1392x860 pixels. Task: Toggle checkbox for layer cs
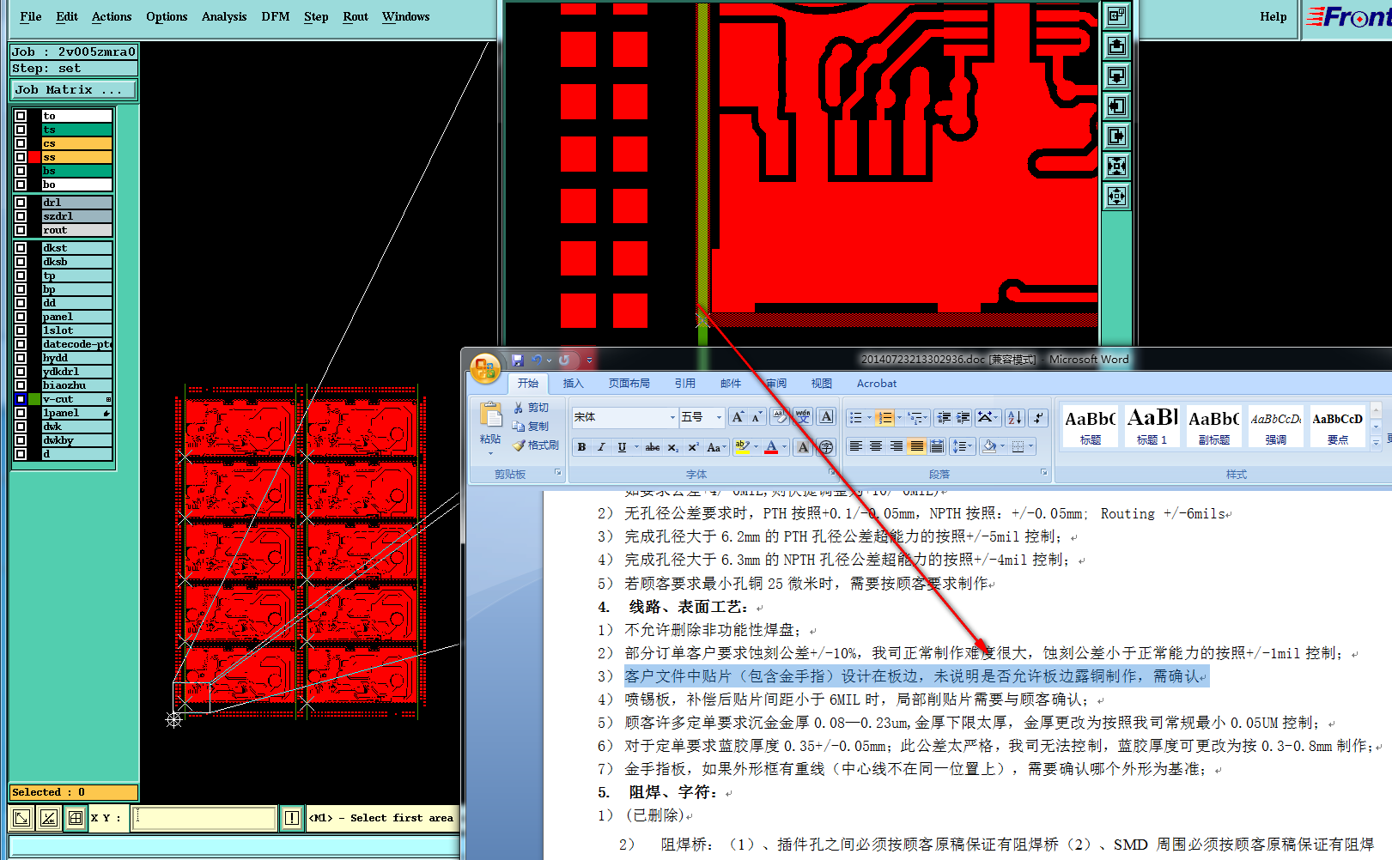pos(21,143)
